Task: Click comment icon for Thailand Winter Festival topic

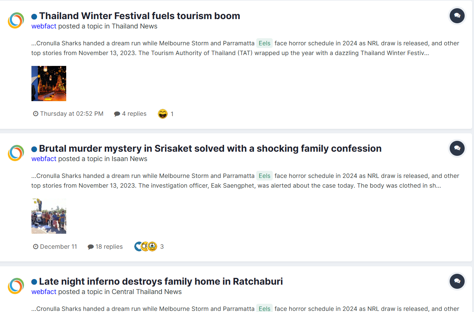Action: pos(457,16)
